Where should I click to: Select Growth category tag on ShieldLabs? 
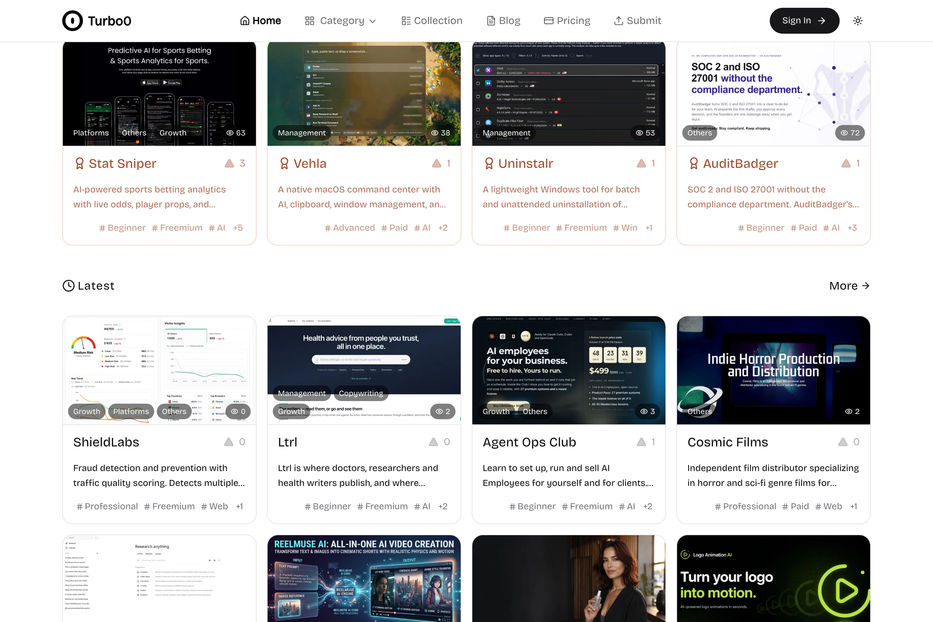(87, 411)
